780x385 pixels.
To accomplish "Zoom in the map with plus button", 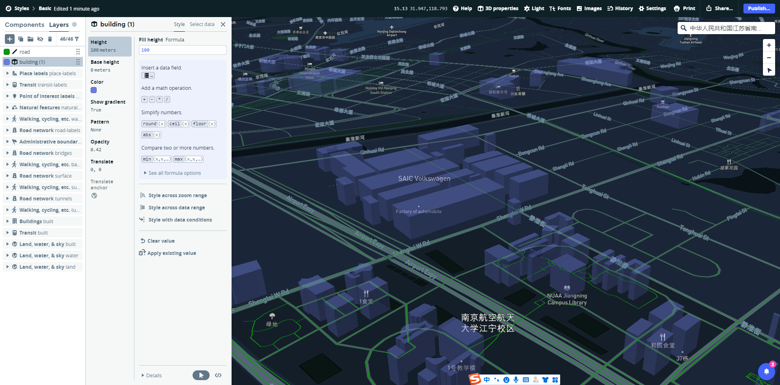I will [x=769, y=45].
